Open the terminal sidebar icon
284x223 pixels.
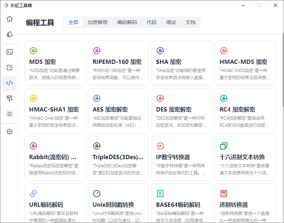(x=10, y=52)
